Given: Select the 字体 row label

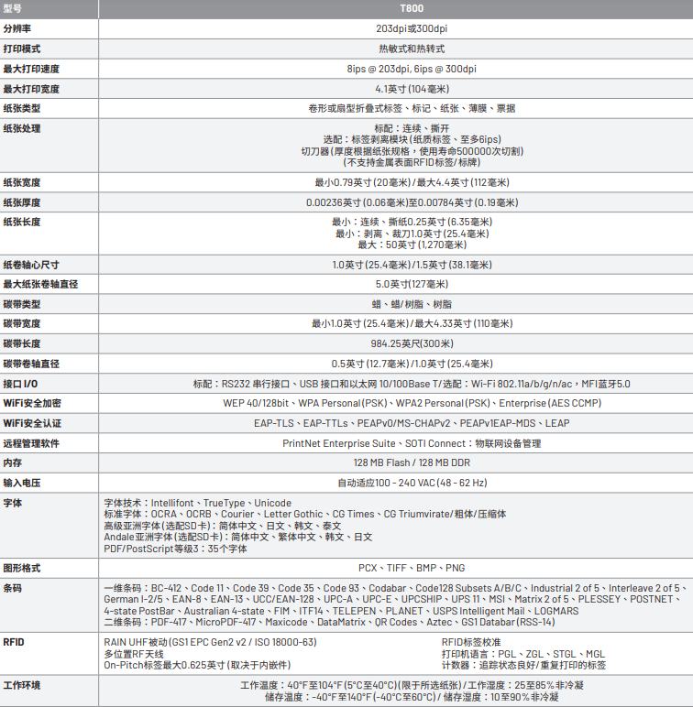Looking at the screenshot, I should (x=12, y=503).
